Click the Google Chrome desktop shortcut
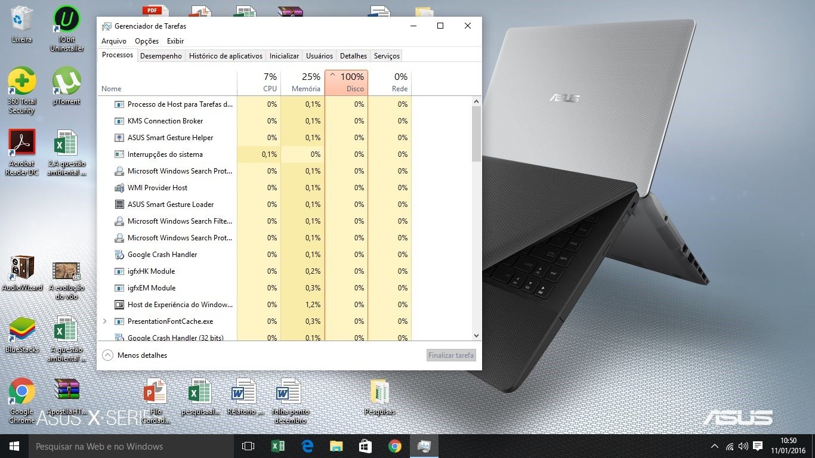The width and height of the screenshot is (815, 458). [x=22, y=401]
